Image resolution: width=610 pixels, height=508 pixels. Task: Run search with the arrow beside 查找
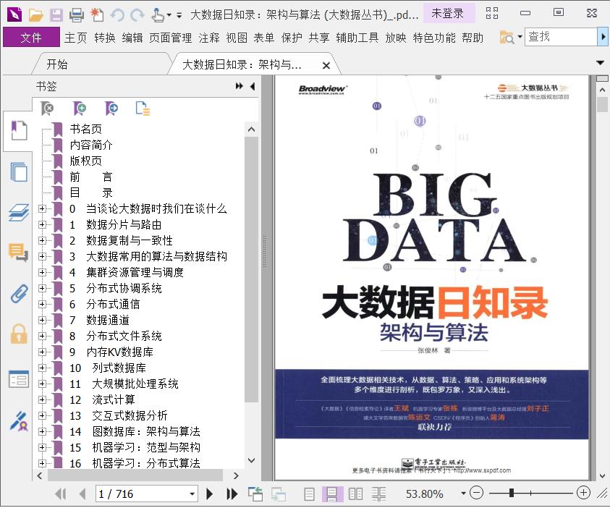pyautogui.click(x=603, y=37)
